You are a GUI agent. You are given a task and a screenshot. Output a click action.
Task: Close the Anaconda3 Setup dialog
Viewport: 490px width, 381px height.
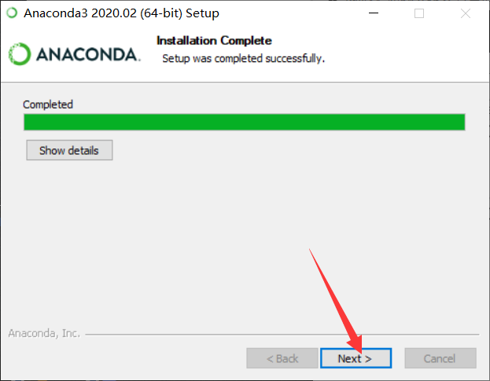click(x=466, y=13)
